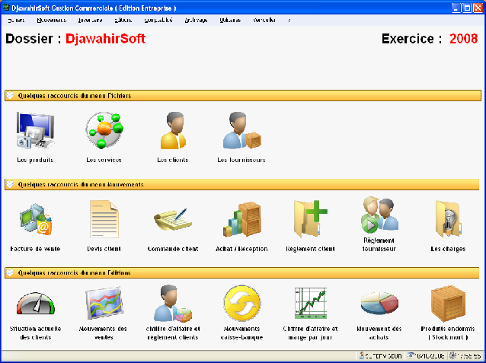The image size is (486, 363).
Task: Open chiffre d'affaire et règlement clients
Action: pos(173,304)
